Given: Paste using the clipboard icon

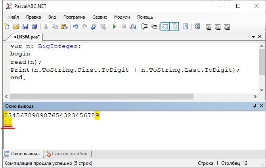Looking at the screenshot, I should [x=64, y=27].
